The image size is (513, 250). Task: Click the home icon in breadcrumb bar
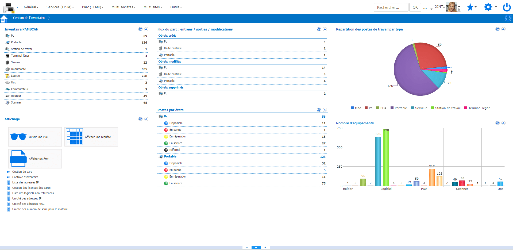(x=4, y=18)
